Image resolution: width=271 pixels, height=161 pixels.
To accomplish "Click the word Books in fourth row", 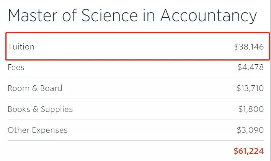I will click(19, 109).
